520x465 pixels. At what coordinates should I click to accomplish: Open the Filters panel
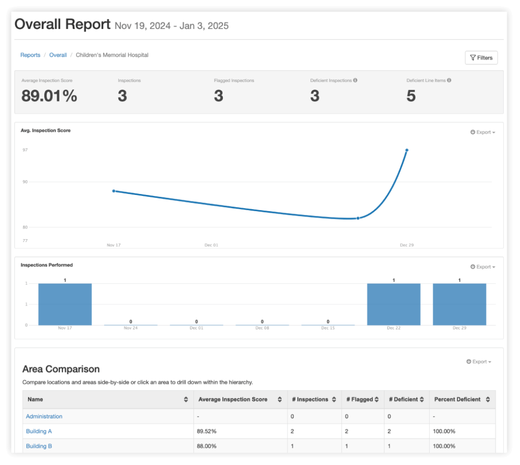tap(481, 57)
